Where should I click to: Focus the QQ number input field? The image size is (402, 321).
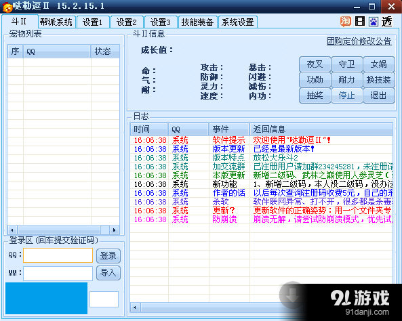[x=58, y=255]
